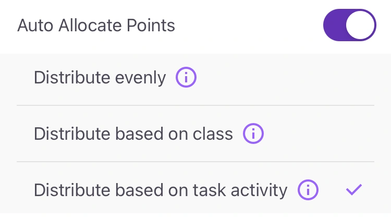Click the Auto Allocate Points label
Image resolution: width=391 pixels, height=218 pixels.
[96, 25]
